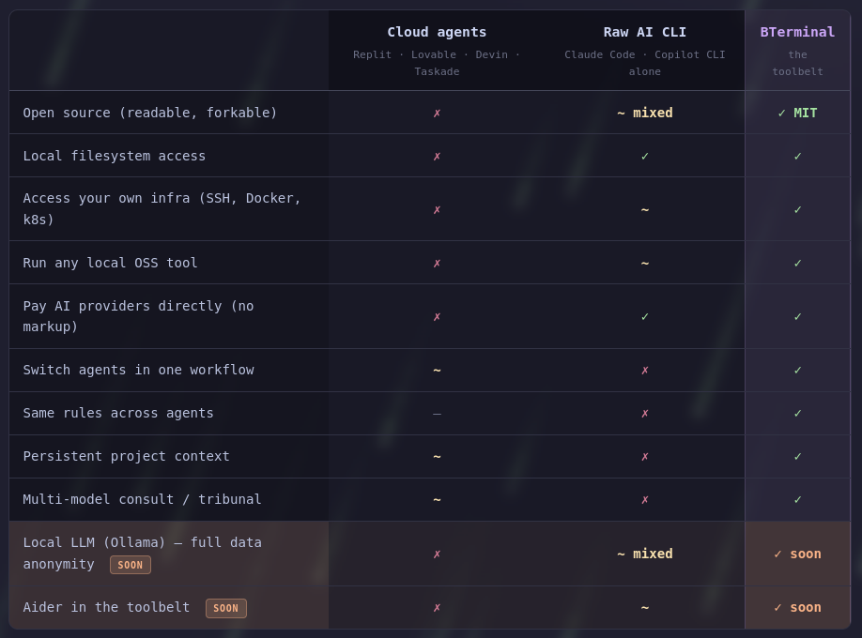Viewport: 862px width, 638px height.
Task: Click the "Local LLM (Ollama)" row label text
Action: 142,553
